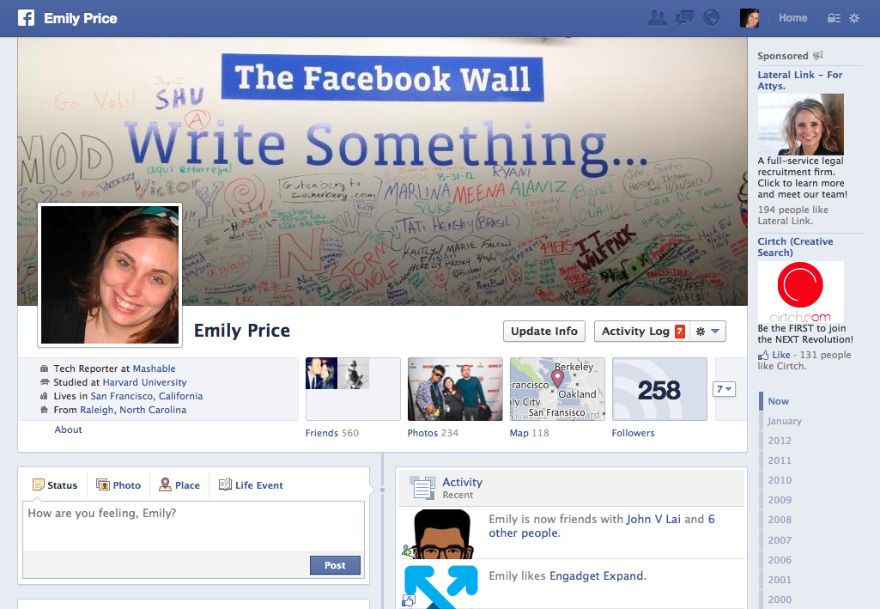
Task: Click the Update Info button
Action: click(x=544, y=332)
